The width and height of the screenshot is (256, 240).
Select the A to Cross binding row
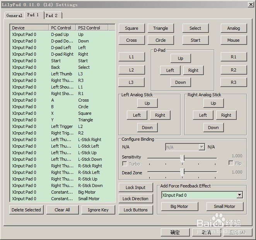[x=62, y=100]
